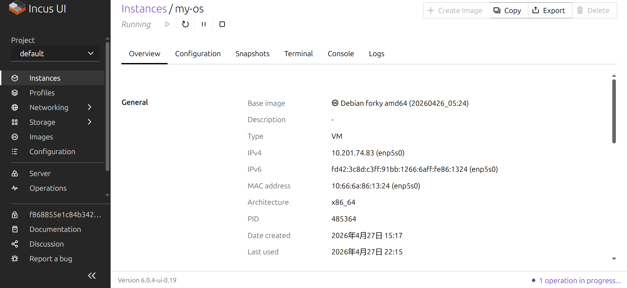Screen dimensions: 627x288
Task: Switch to the Snapshots tab
Action: [x=252, y=54]
